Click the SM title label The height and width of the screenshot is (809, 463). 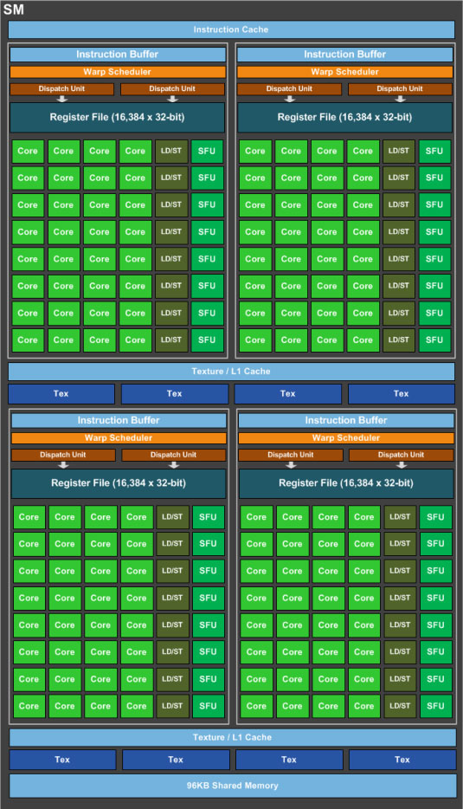(13, 10)
